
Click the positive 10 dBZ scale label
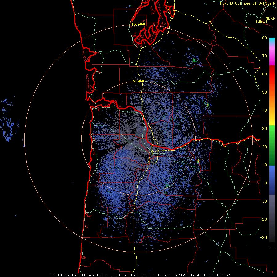click(264, 165)
